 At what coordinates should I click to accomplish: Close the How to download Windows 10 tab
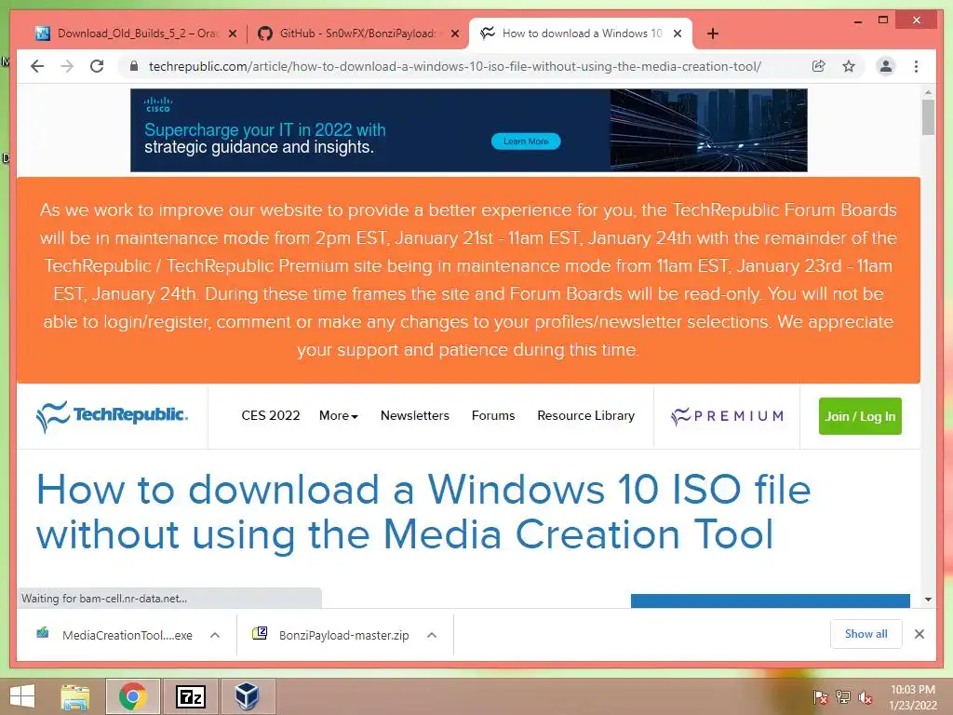point(678,34)
